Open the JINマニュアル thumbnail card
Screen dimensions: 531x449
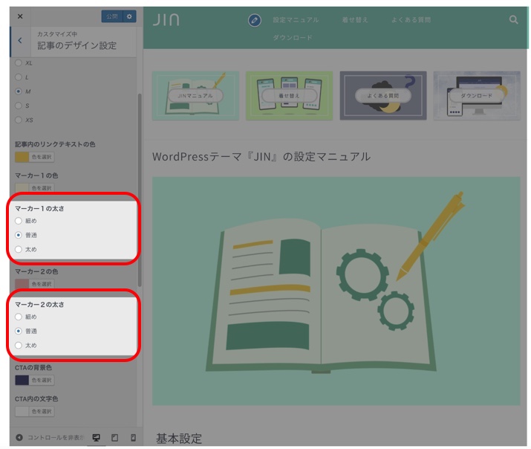click(196, 96)
